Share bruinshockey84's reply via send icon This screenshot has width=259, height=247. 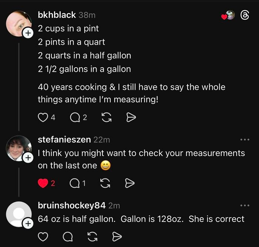(x=117, y=236)
